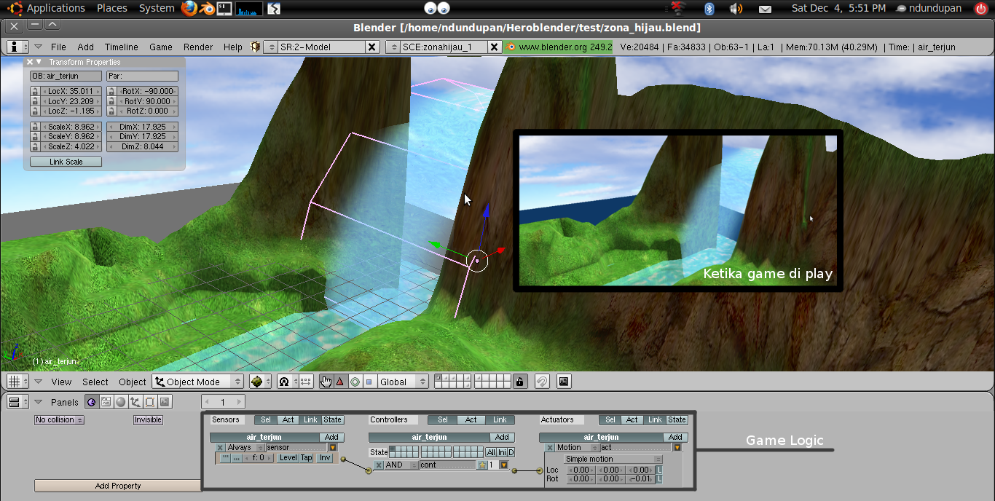The width and height of the screenshot is (995, 501).
Task: Open the Render menu
Action: 198,47
